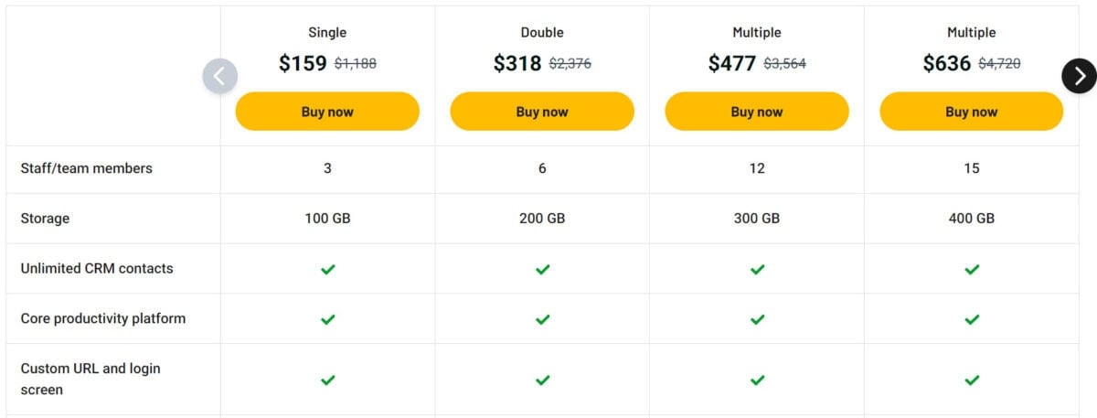Click the $159 Single plan price
Viewport: 1097px width, 418px height.
[x=303, y=63]
